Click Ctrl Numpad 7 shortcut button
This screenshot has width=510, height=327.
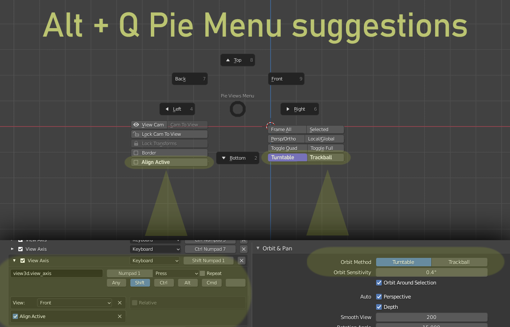coord(210,249)
